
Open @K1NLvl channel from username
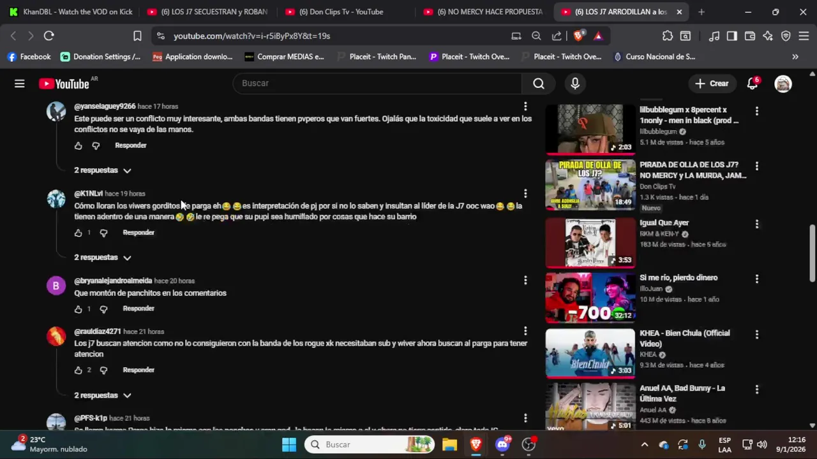point(88,194)
